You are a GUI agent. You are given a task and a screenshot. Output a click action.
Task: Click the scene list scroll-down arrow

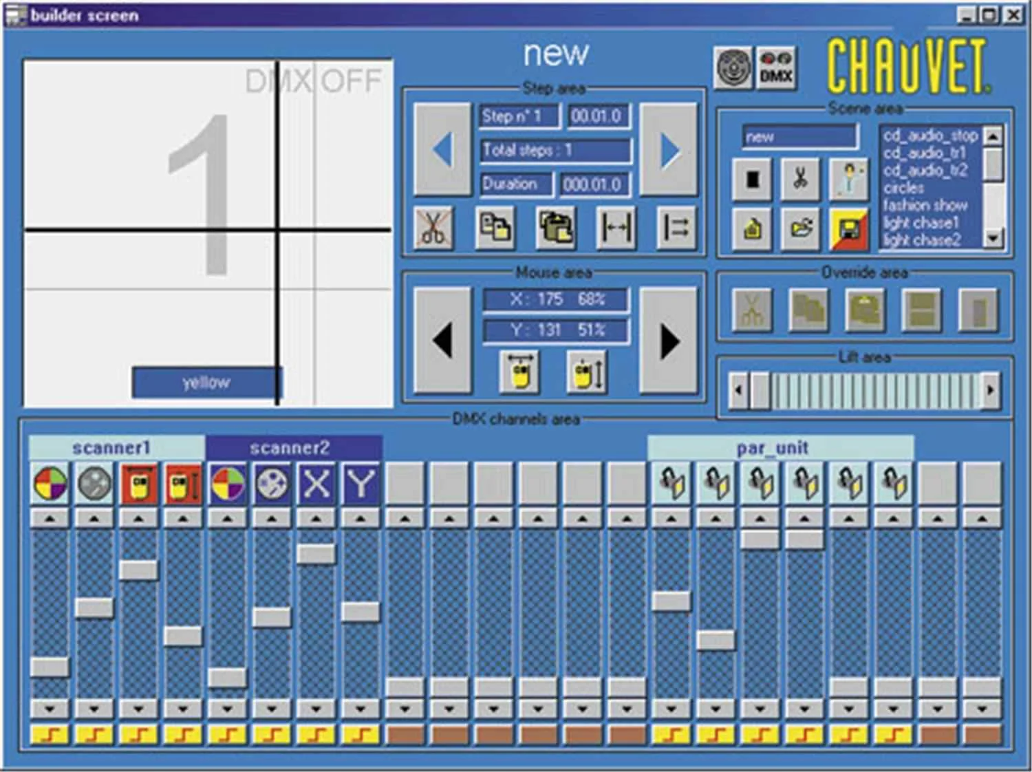click(x=992, y=239)
